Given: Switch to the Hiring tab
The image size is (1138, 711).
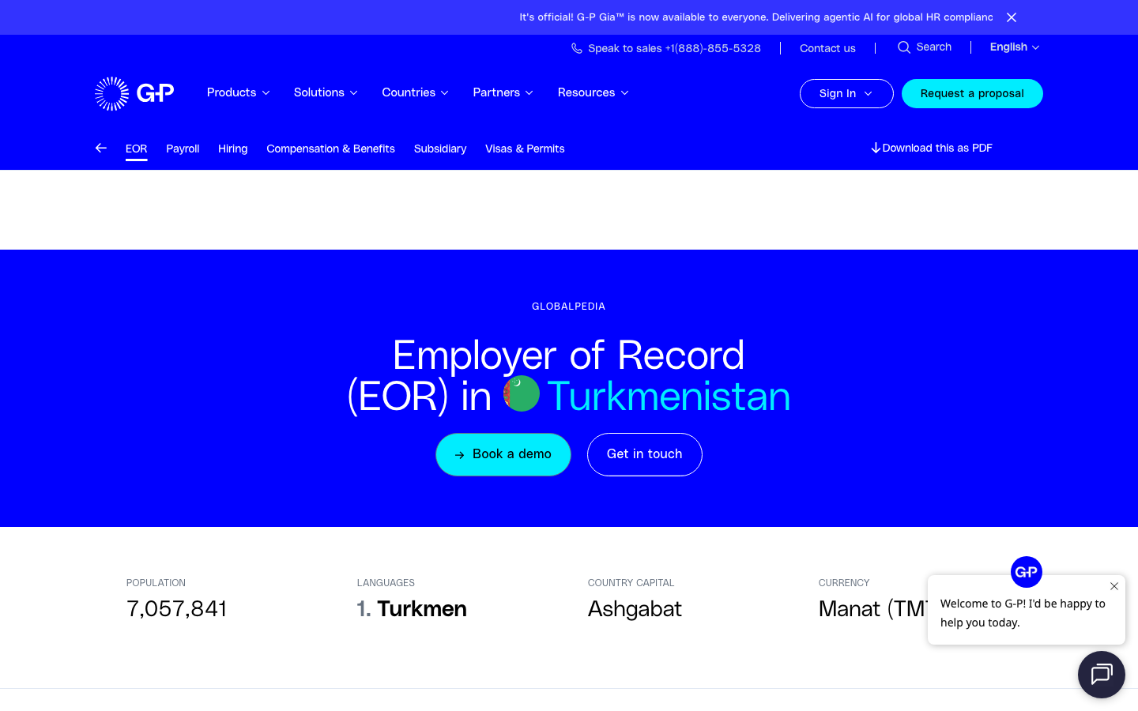Looking at the screenshot, I should click(x=233, y=149).
